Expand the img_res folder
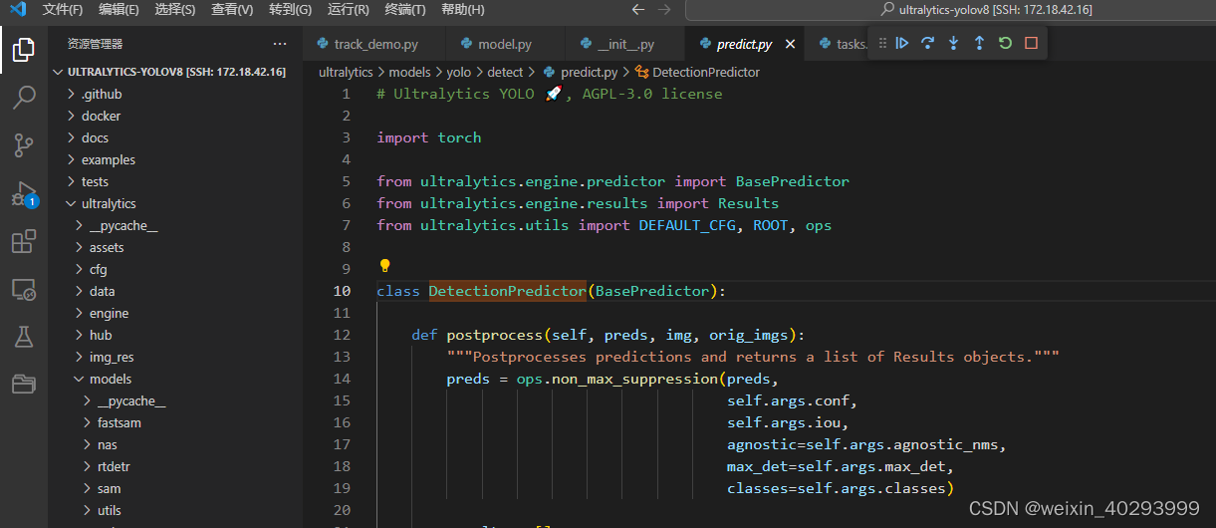Image resolution: width=1216 pixels, height=528 pixels. point(174,357)
